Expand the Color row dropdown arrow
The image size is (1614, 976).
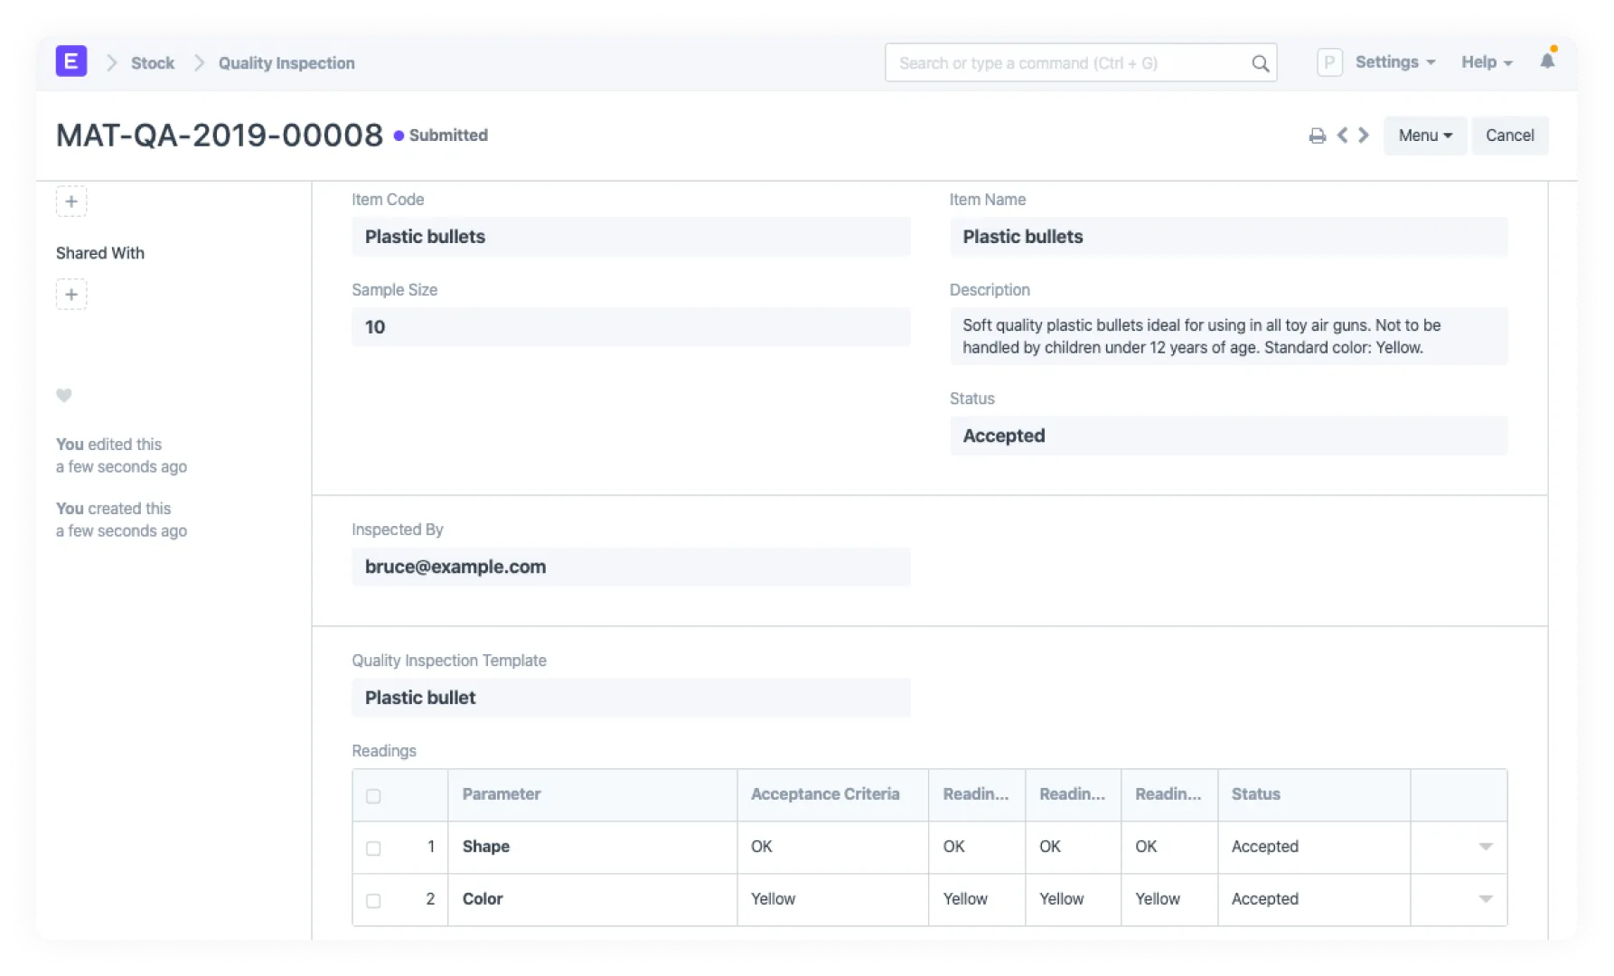tap(1485, 899)
